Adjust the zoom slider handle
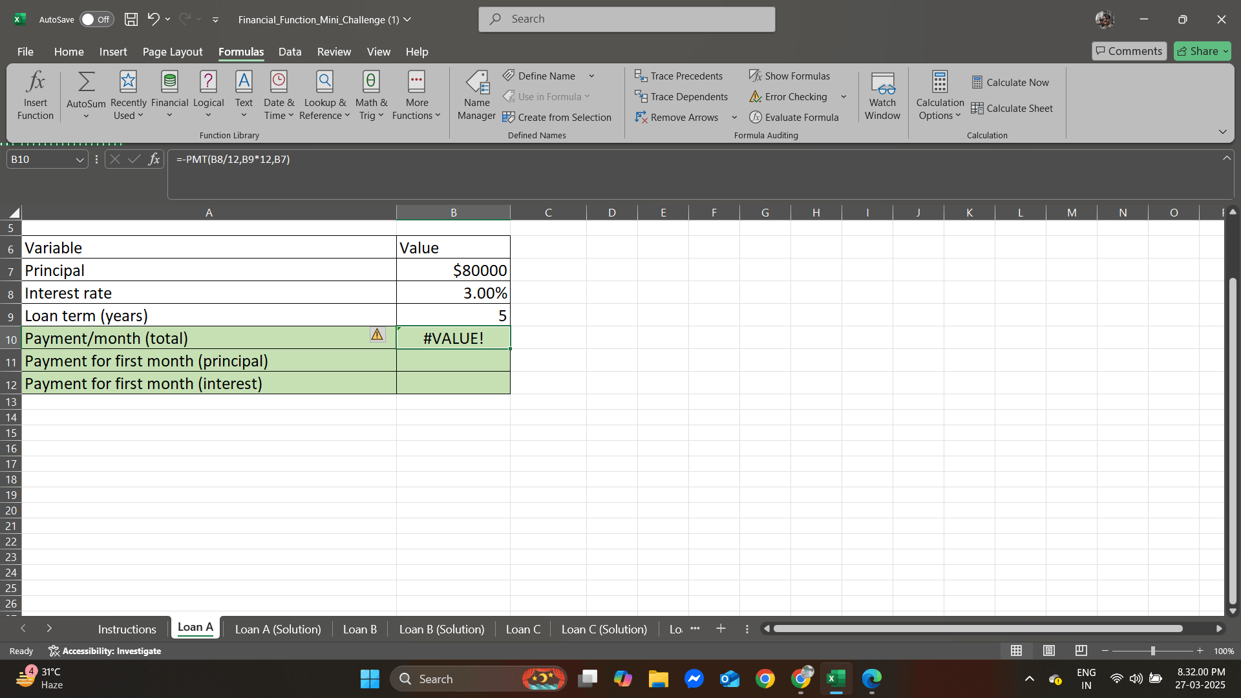Viewport: 1241px width, 698px height. 1152,651
